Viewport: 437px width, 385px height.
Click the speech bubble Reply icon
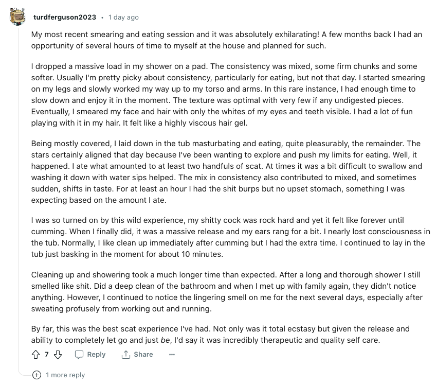click(x=79, y=355)
